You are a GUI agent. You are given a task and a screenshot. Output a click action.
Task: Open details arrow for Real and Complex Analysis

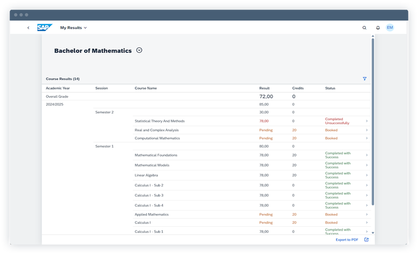(367, 130)
